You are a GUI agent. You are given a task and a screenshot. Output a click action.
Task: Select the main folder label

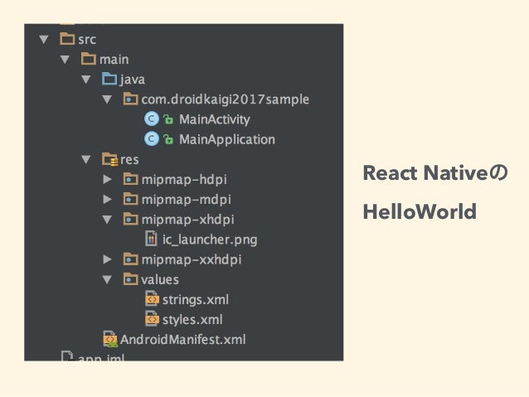pos(114,60)
